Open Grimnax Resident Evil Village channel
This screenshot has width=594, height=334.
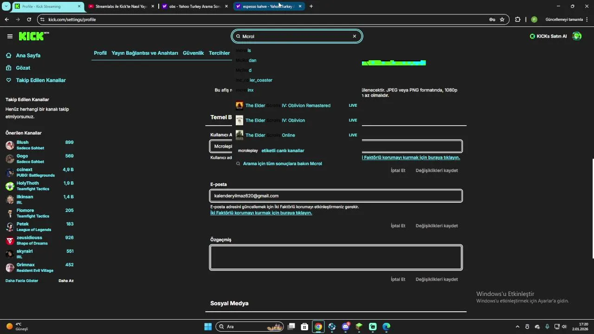tap(39, 267)
